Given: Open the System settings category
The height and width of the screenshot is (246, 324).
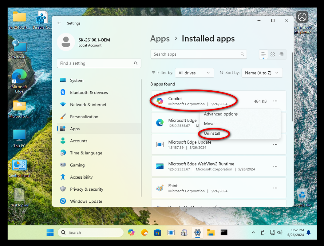Looking at the screenshot, I should tap(99, 81).
